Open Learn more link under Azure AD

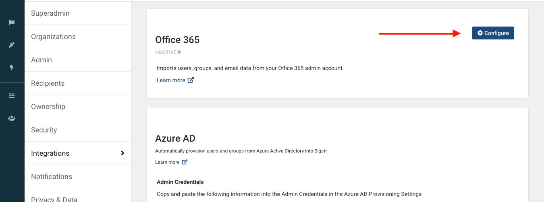click(x=167, y=162)
